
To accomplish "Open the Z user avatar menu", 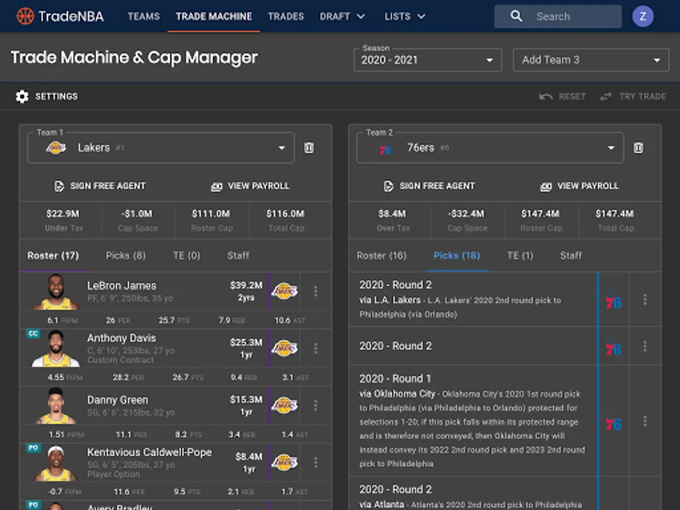I will [x=643, y=16].
